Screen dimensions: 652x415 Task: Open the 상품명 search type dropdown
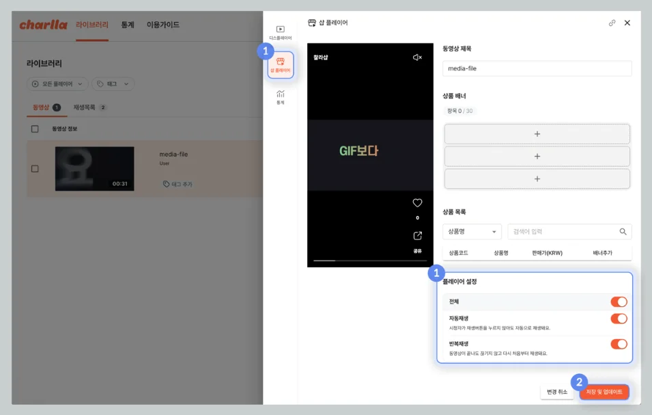472,232
